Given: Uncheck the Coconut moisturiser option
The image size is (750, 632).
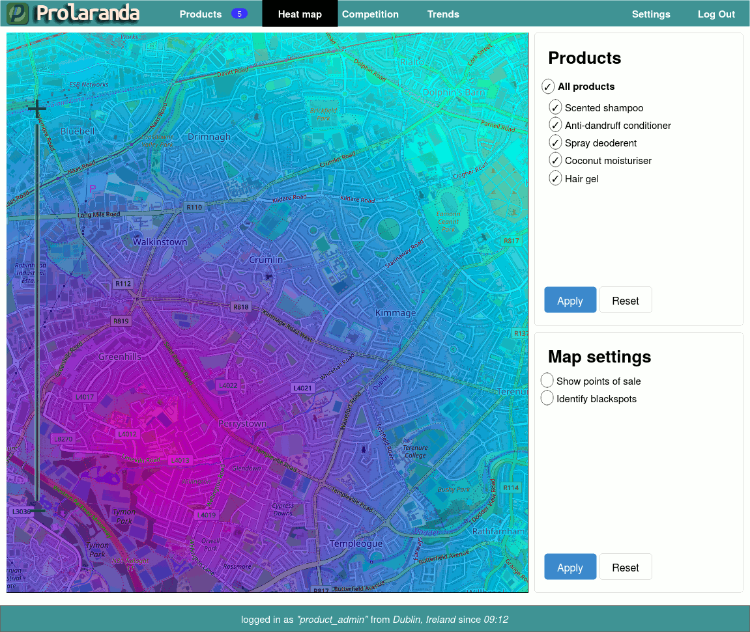Looking at the screenshot, I should coord(555,160).
